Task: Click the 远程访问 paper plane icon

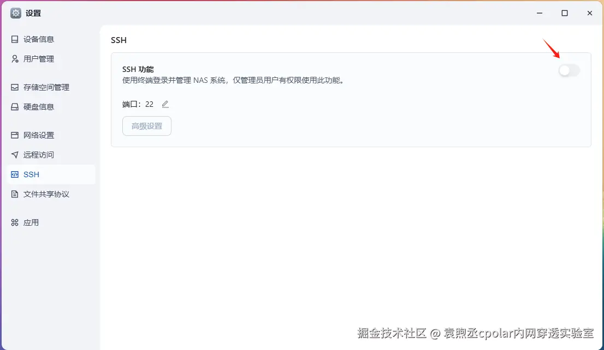Action: click(x=14, y=154)
